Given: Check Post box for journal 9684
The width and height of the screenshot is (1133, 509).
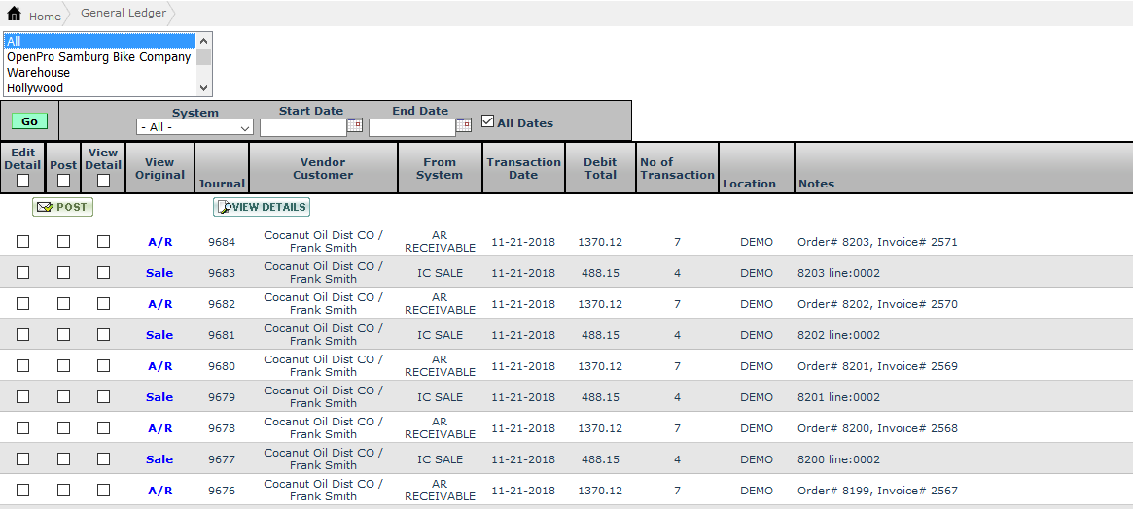Looking at the screenshot, I should (63, 242).
